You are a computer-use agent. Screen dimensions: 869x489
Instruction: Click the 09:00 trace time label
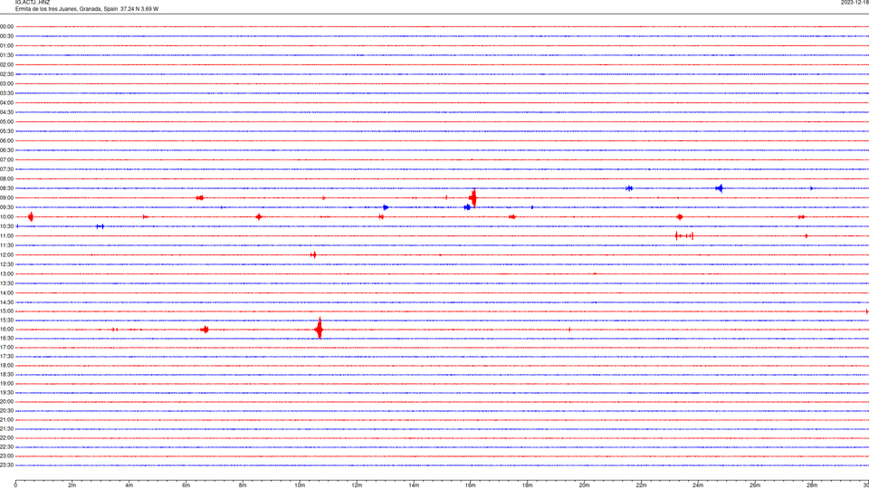[6, 198]
